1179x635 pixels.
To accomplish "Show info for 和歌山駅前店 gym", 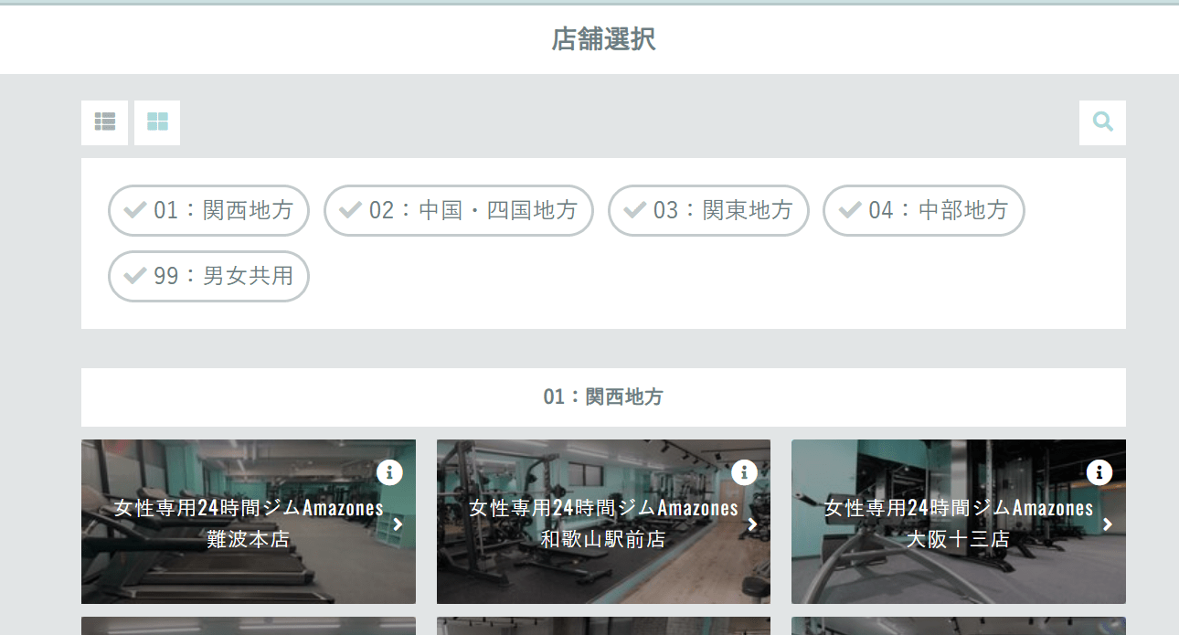I will (x=744, y=472).
